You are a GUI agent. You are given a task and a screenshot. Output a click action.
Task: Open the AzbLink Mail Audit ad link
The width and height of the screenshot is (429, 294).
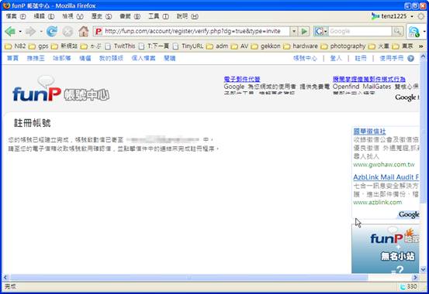(386, 177)
